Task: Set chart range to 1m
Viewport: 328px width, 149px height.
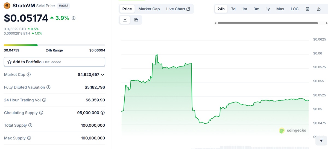Action: 245,9
